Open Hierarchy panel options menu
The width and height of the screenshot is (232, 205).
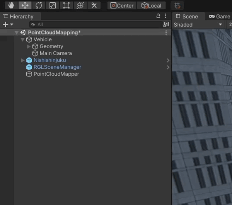(x=166, y=16)
